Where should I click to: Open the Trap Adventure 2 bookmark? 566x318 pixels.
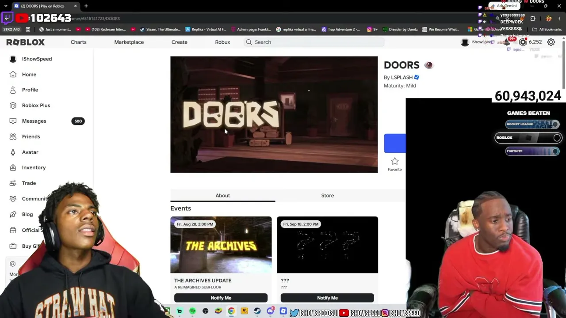341,30
